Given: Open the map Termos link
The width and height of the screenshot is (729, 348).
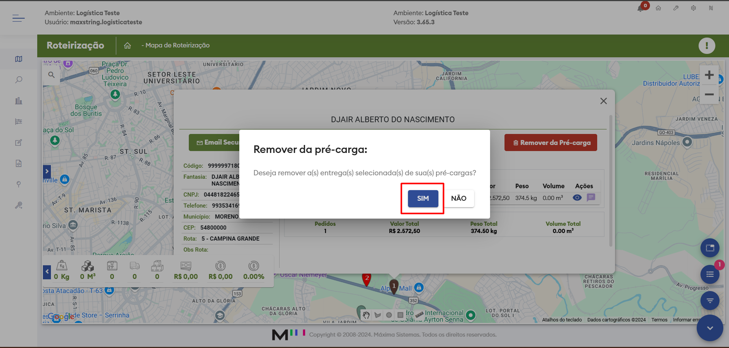Looking at the screenshot, I should coord(659,320).
